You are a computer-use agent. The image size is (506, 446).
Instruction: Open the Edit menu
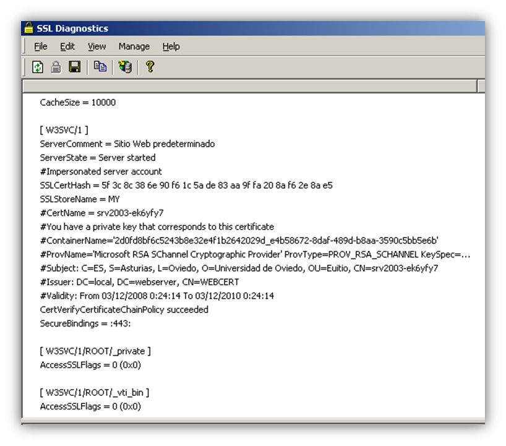click(67, 46)
